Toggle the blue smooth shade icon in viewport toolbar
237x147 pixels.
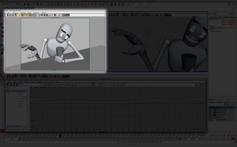click(42, 15)
